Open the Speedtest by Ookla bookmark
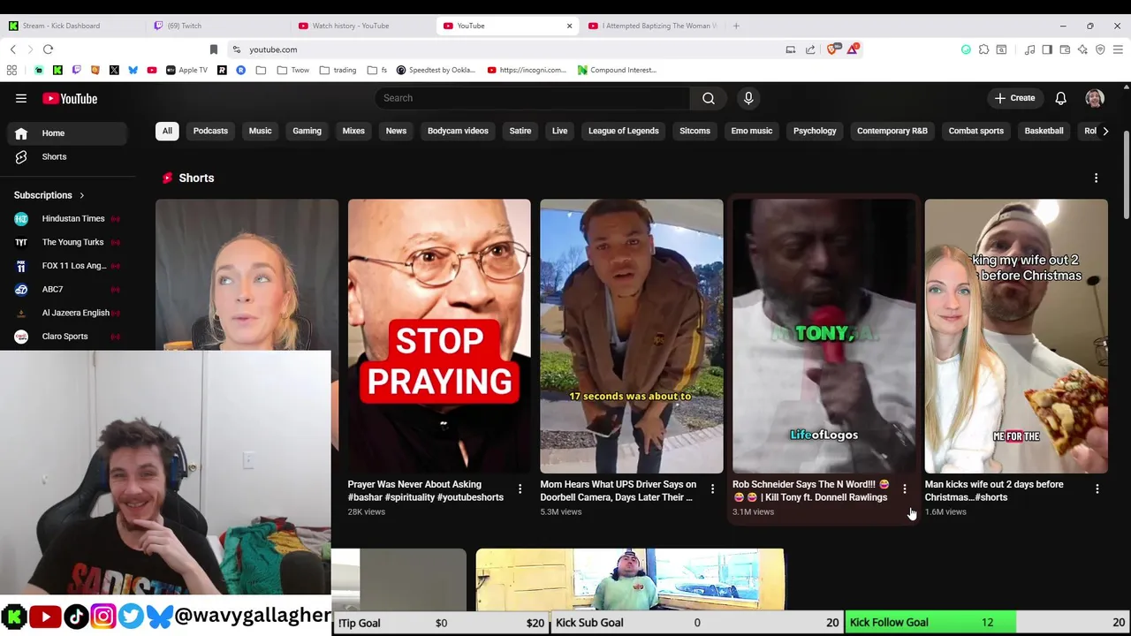The image size is (1131, 636). tap(434, 70)
